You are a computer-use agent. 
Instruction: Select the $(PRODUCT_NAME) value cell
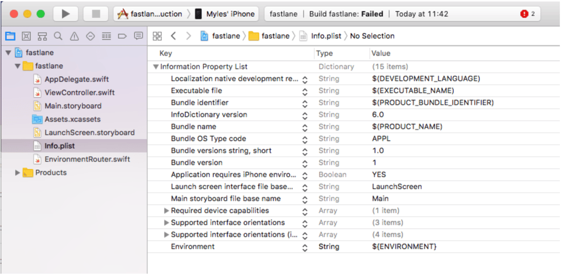coord(407,127)
